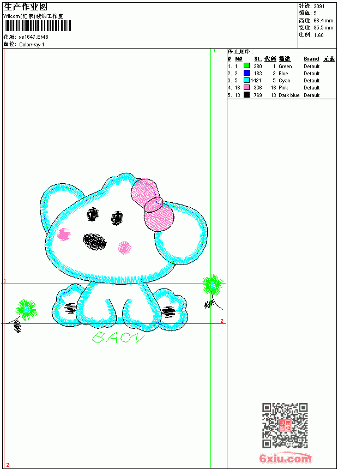Click the QR code image
This screenshot has height=469, width=338.
click(285, 425)
